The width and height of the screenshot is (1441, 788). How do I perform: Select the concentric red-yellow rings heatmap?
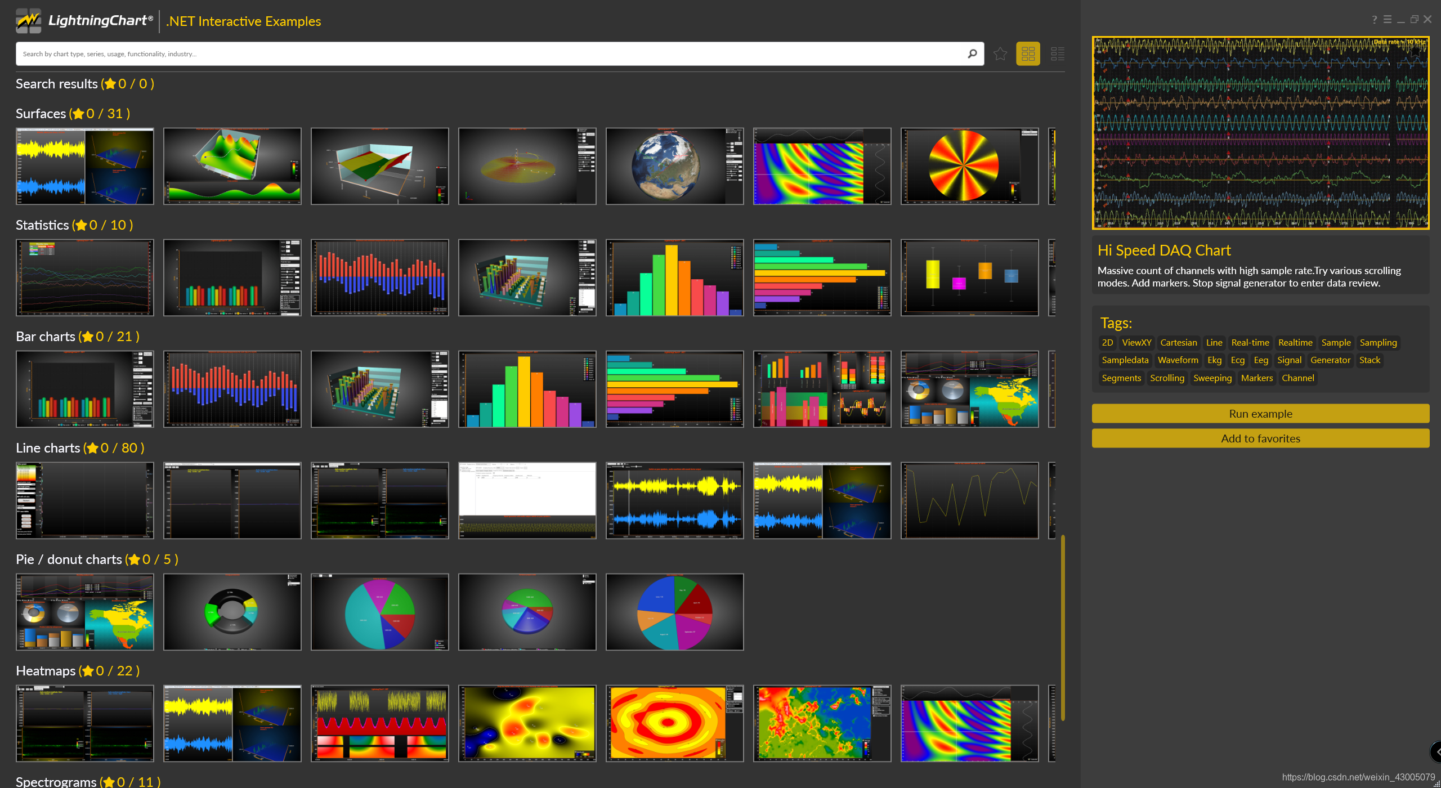(674, 723)
